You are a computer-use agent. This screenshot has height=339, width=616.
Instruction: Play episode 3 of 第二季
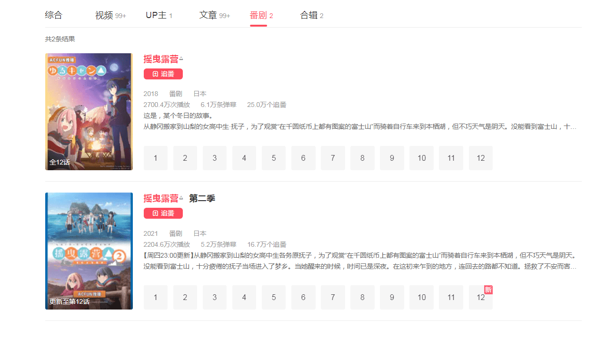tap(215, 297)
